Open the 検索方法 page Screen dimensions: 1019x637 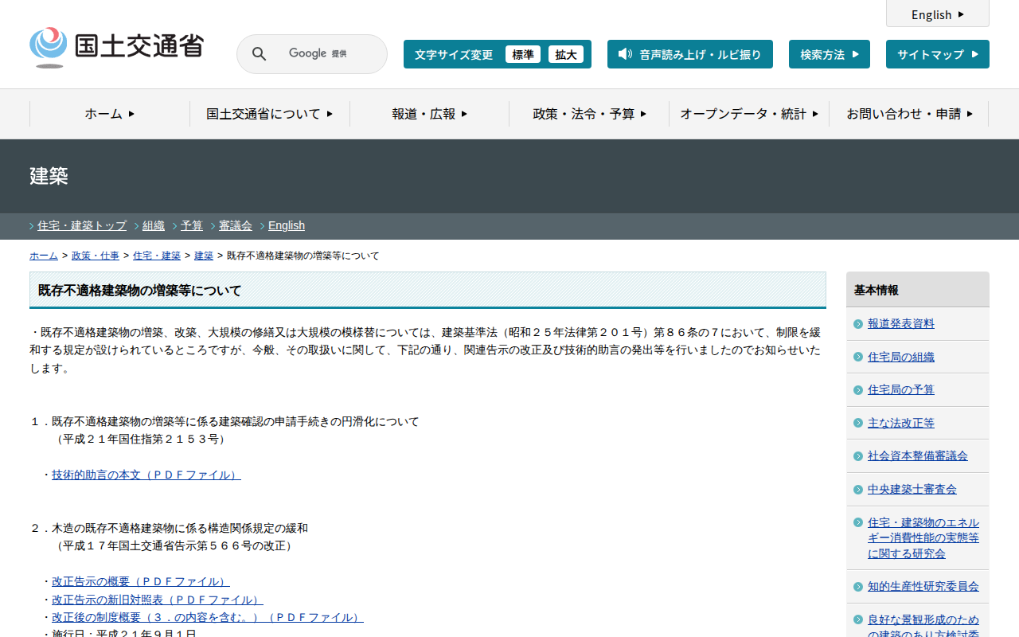pos(830,54)
